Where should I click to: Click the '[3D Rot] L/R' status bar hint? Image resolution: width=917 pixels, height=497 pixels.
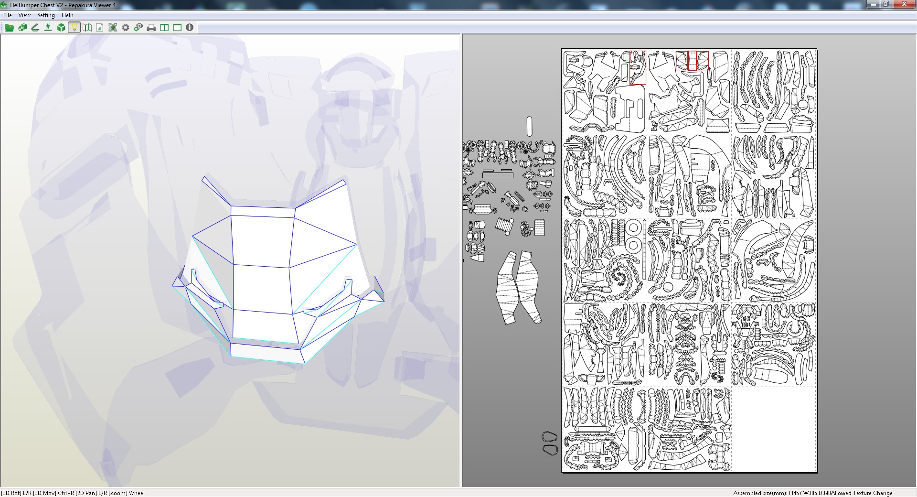(x=16, y=493)
